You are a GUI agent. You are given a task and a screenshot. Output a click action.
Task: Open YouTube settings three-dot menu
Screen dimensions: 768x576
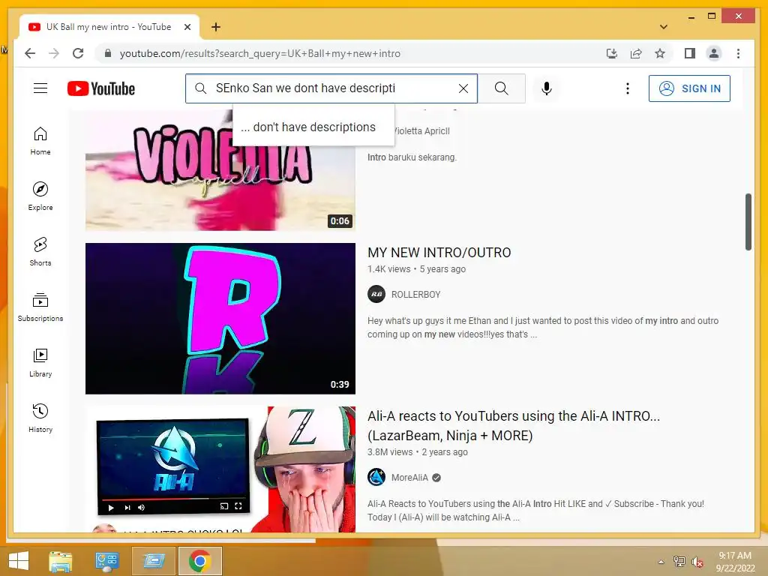[x=628, y=88]
